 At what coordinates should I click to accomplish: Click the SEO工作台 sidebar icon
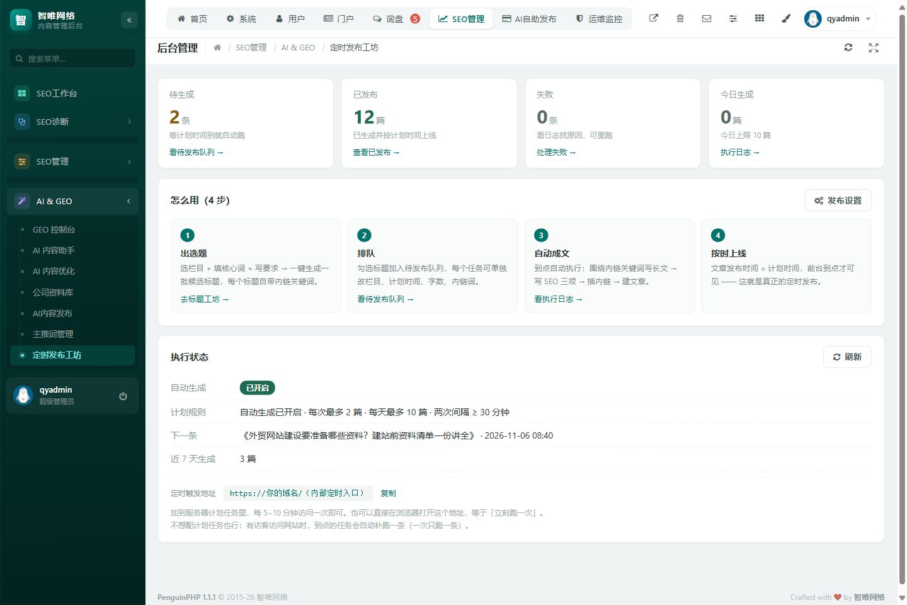click(22, 93)
